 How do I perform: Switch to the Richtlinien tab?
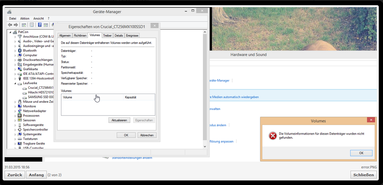click(80, 36)
